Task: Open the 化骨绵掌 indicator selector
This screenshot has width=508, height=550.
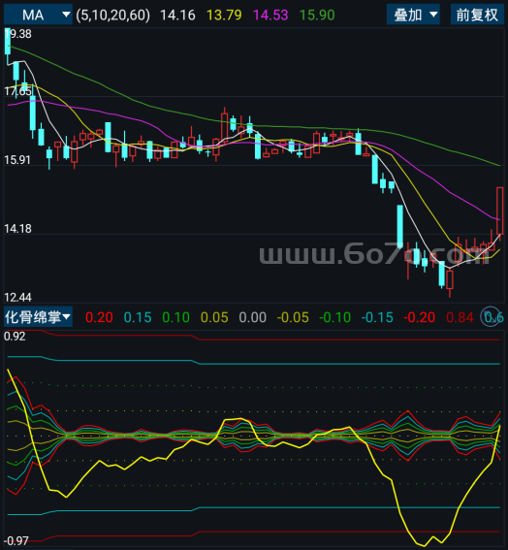Action: click(38, 317)
